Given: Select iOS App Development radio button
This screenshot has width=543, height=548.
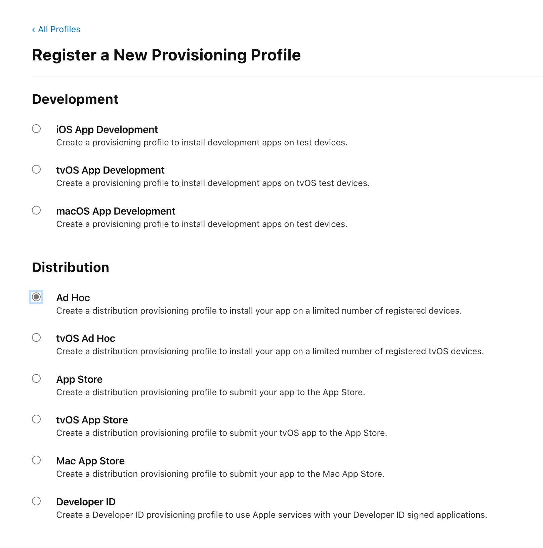Looking at the screenshot, I should (36, 129).
